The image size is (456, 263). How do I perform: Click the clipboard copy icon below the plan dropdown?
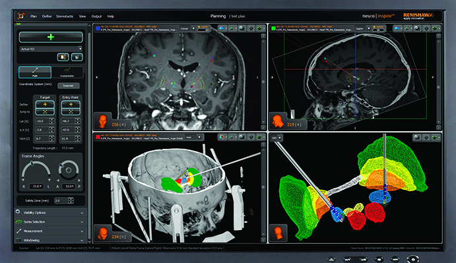pos(63,57)
